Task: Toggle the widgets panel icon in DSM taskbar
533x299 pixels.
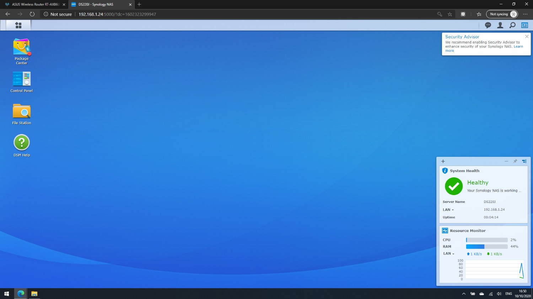Action: tap(524, 25)
